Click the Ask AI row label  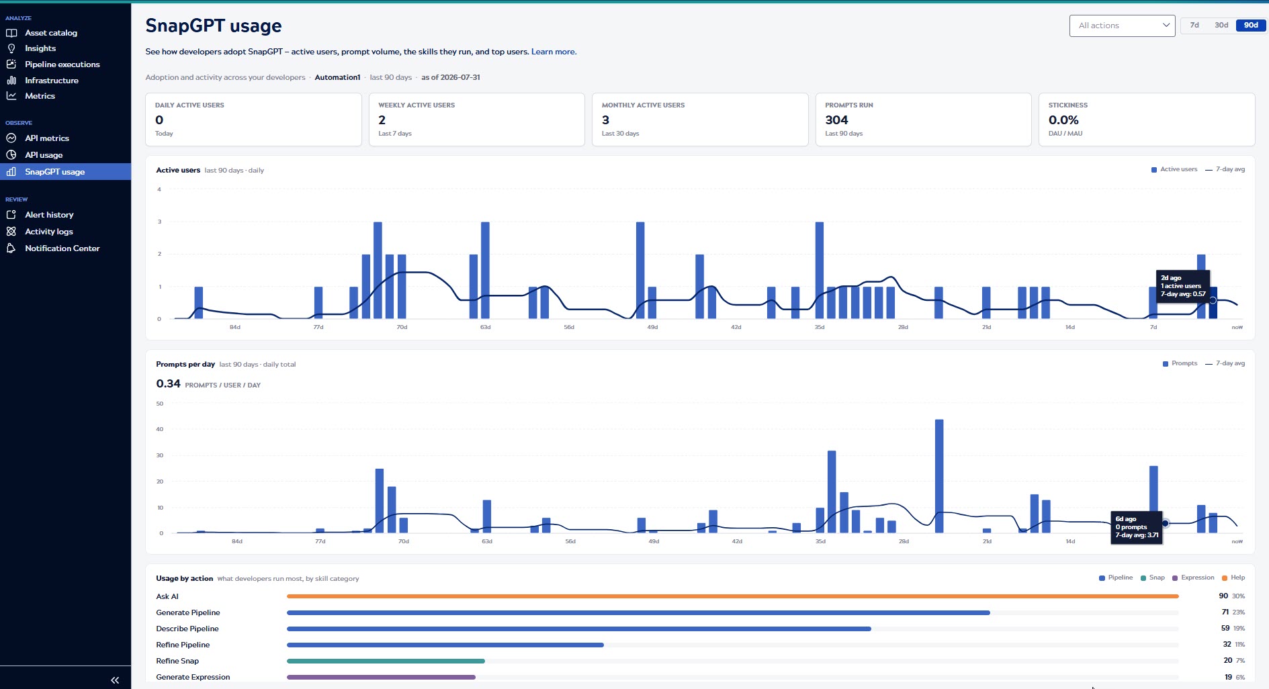167,596
